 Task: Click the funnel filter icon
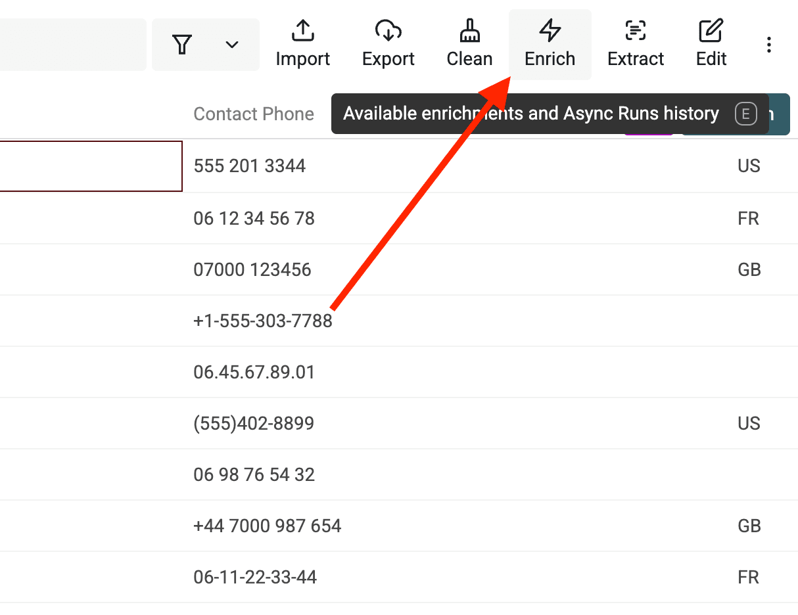pos(182,45)
